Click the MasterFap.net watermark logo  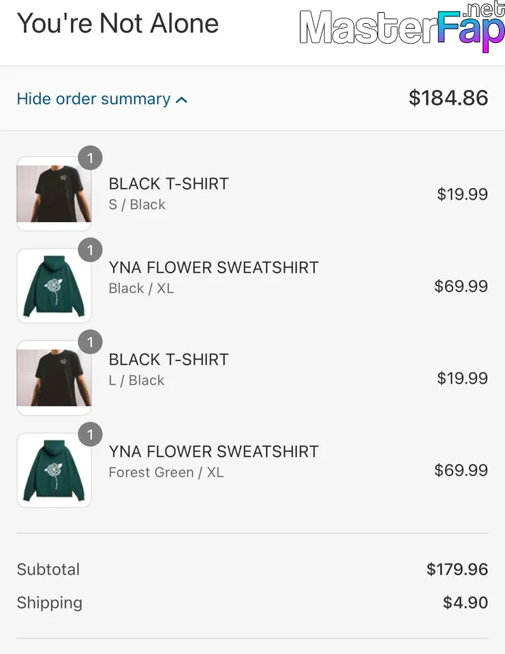(402, 29)
